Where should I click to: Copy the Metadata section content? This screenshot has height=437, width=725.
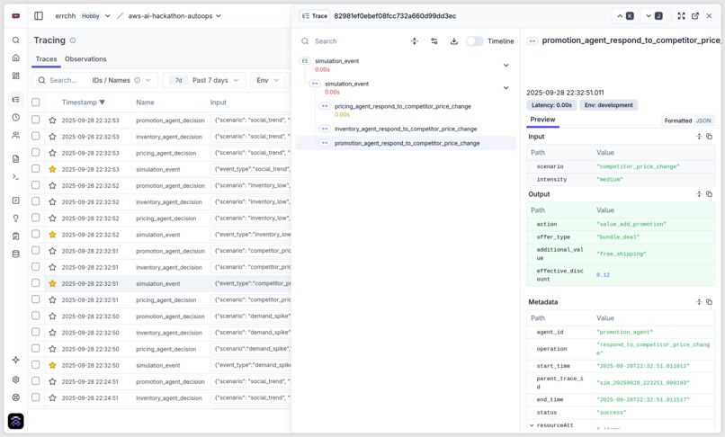[x=710, y=302]
